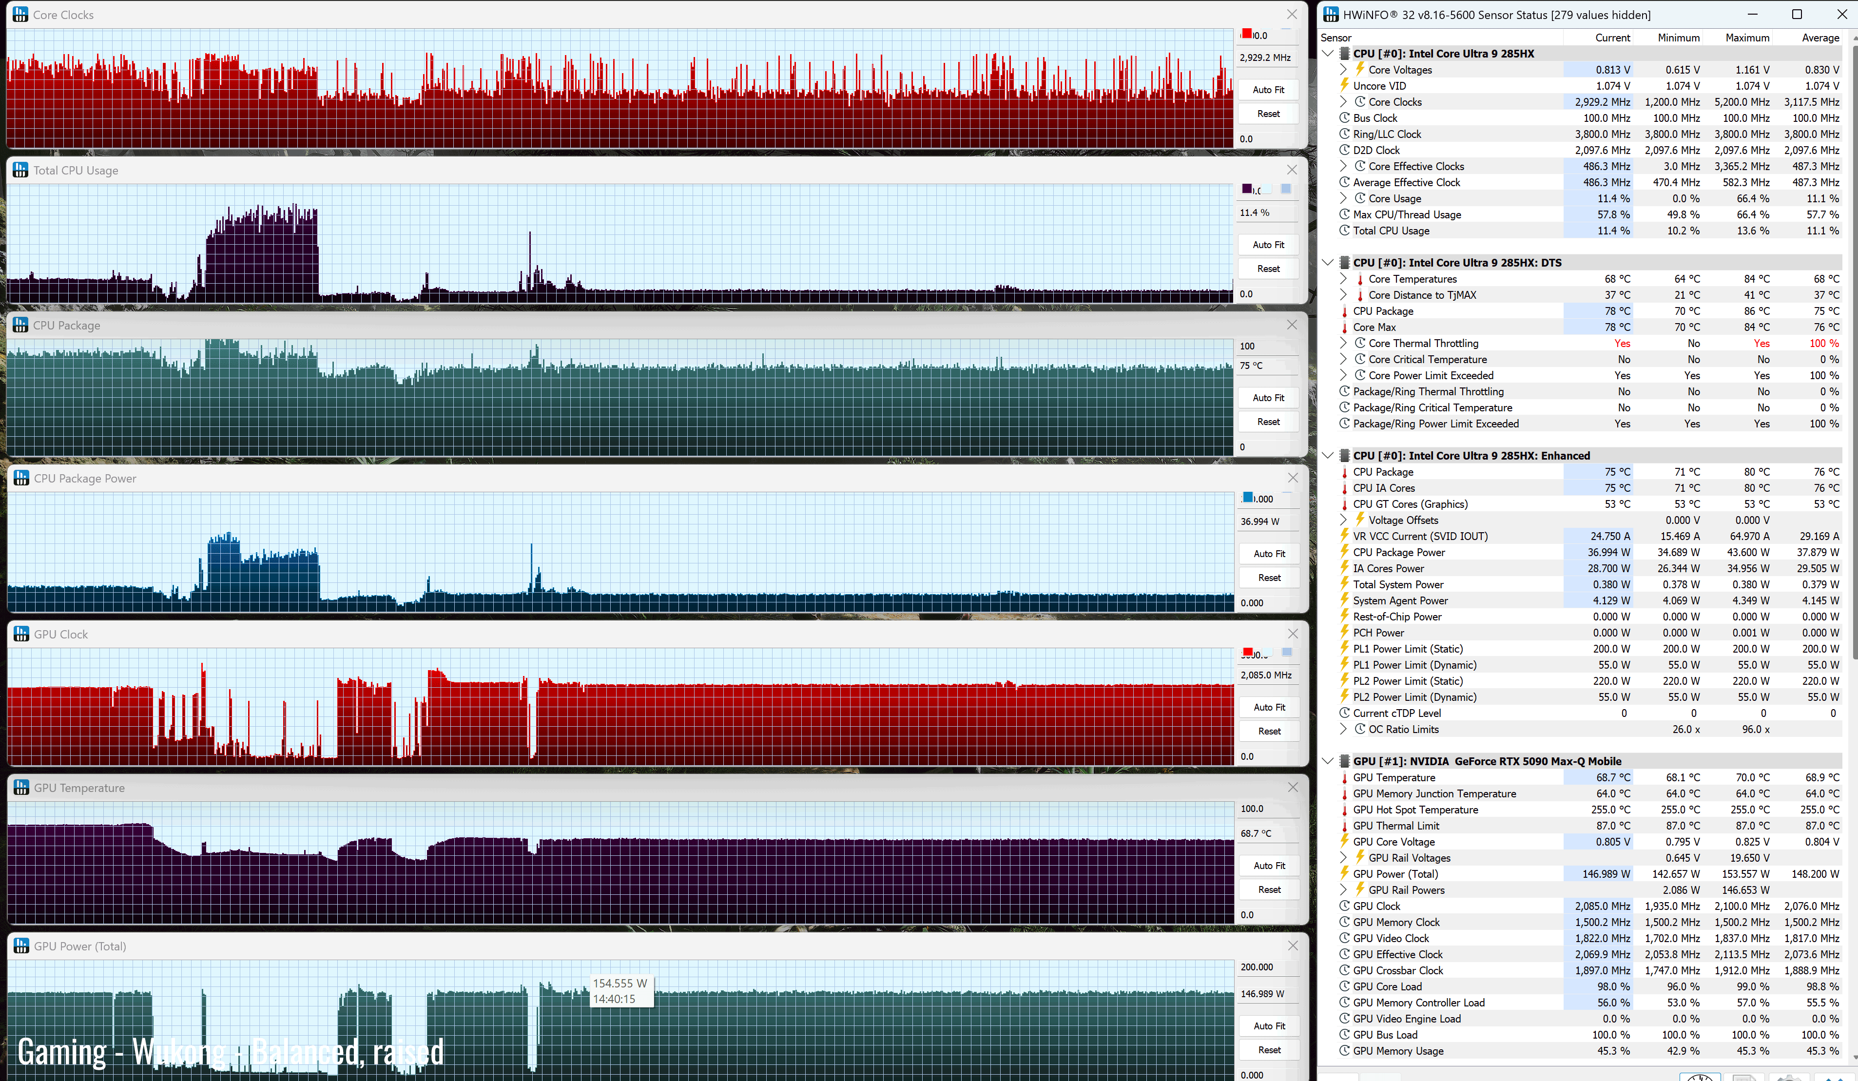Click the Sensor column header
This screenshot has width=1858, height=1081.
point(1441,38)
